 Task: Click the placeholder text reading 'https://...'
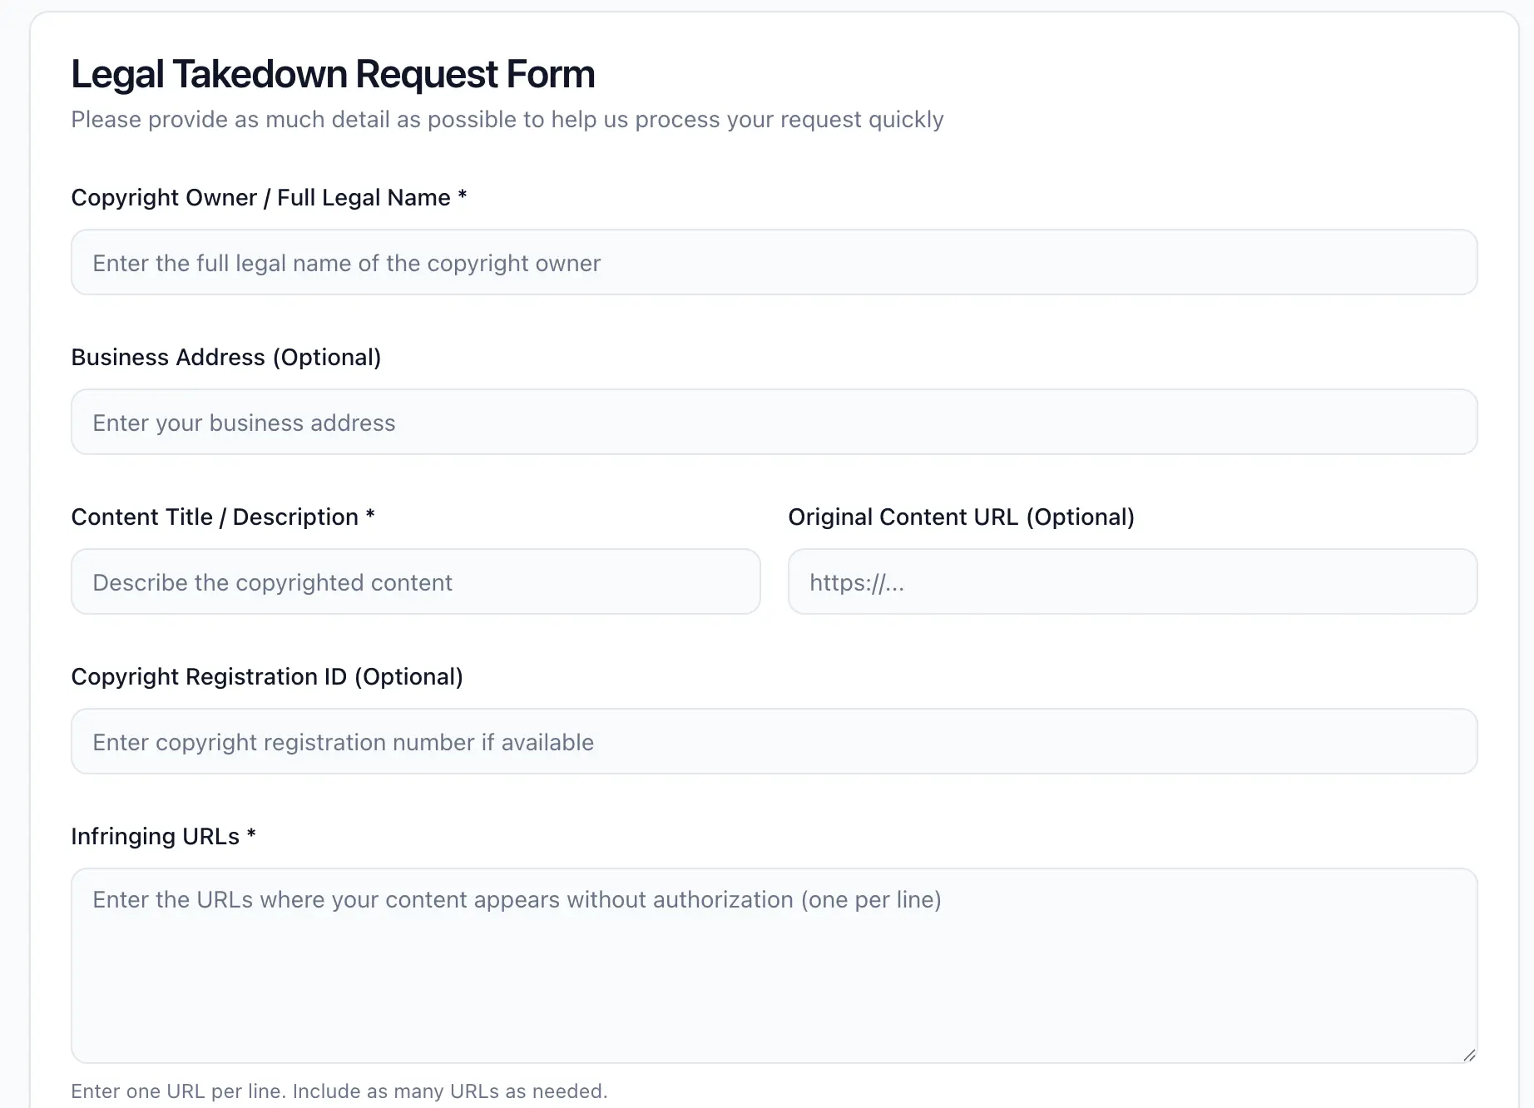coord(856,582)
